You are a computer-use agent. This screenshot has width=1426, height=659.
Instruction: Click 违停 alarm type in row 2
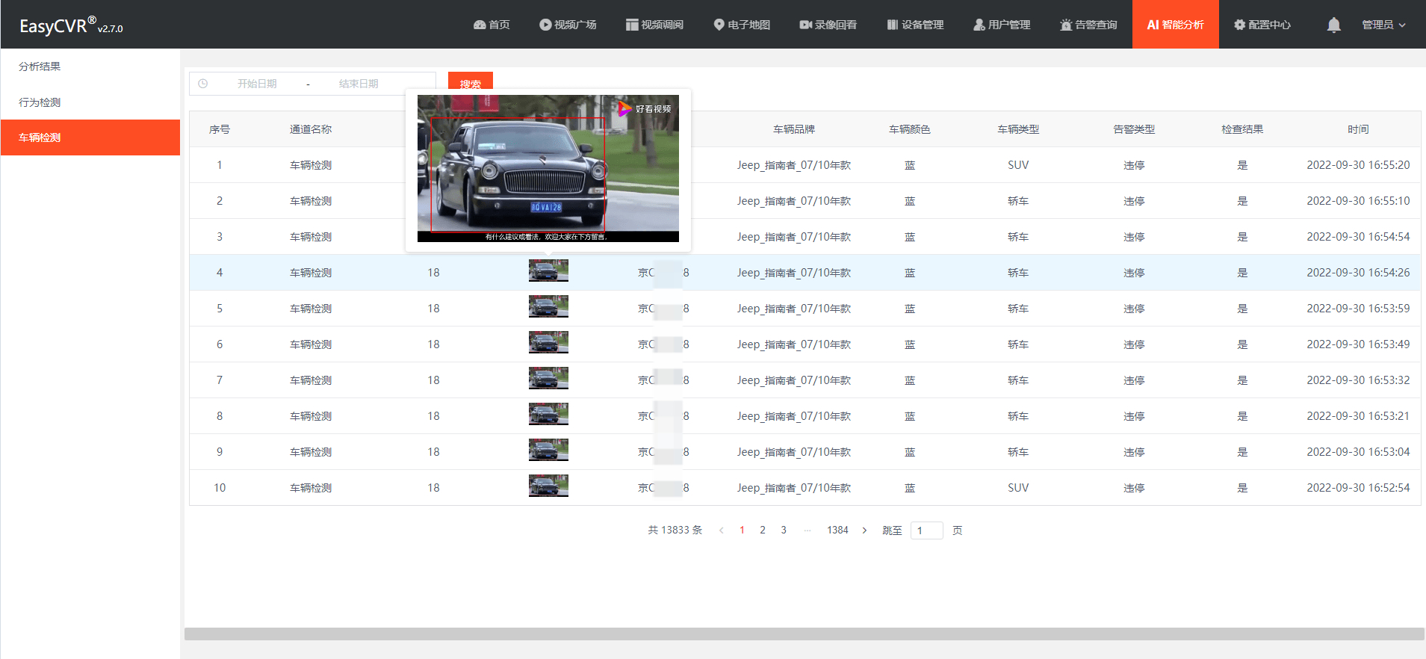(x=1134, y=201)
